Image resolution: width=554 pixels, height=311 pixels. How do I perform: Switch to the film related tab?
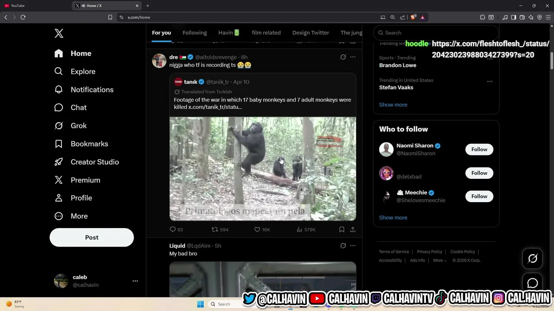click(x=266, y=33)
